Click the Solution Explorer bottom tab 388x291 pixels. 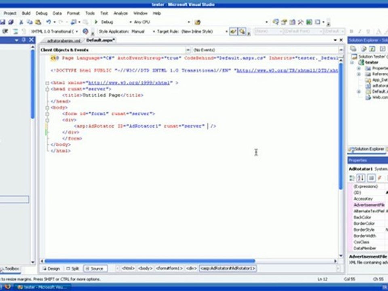(x=367, y=149)
